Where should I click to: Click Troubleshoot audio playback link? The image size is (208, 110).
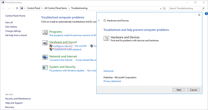67,49
